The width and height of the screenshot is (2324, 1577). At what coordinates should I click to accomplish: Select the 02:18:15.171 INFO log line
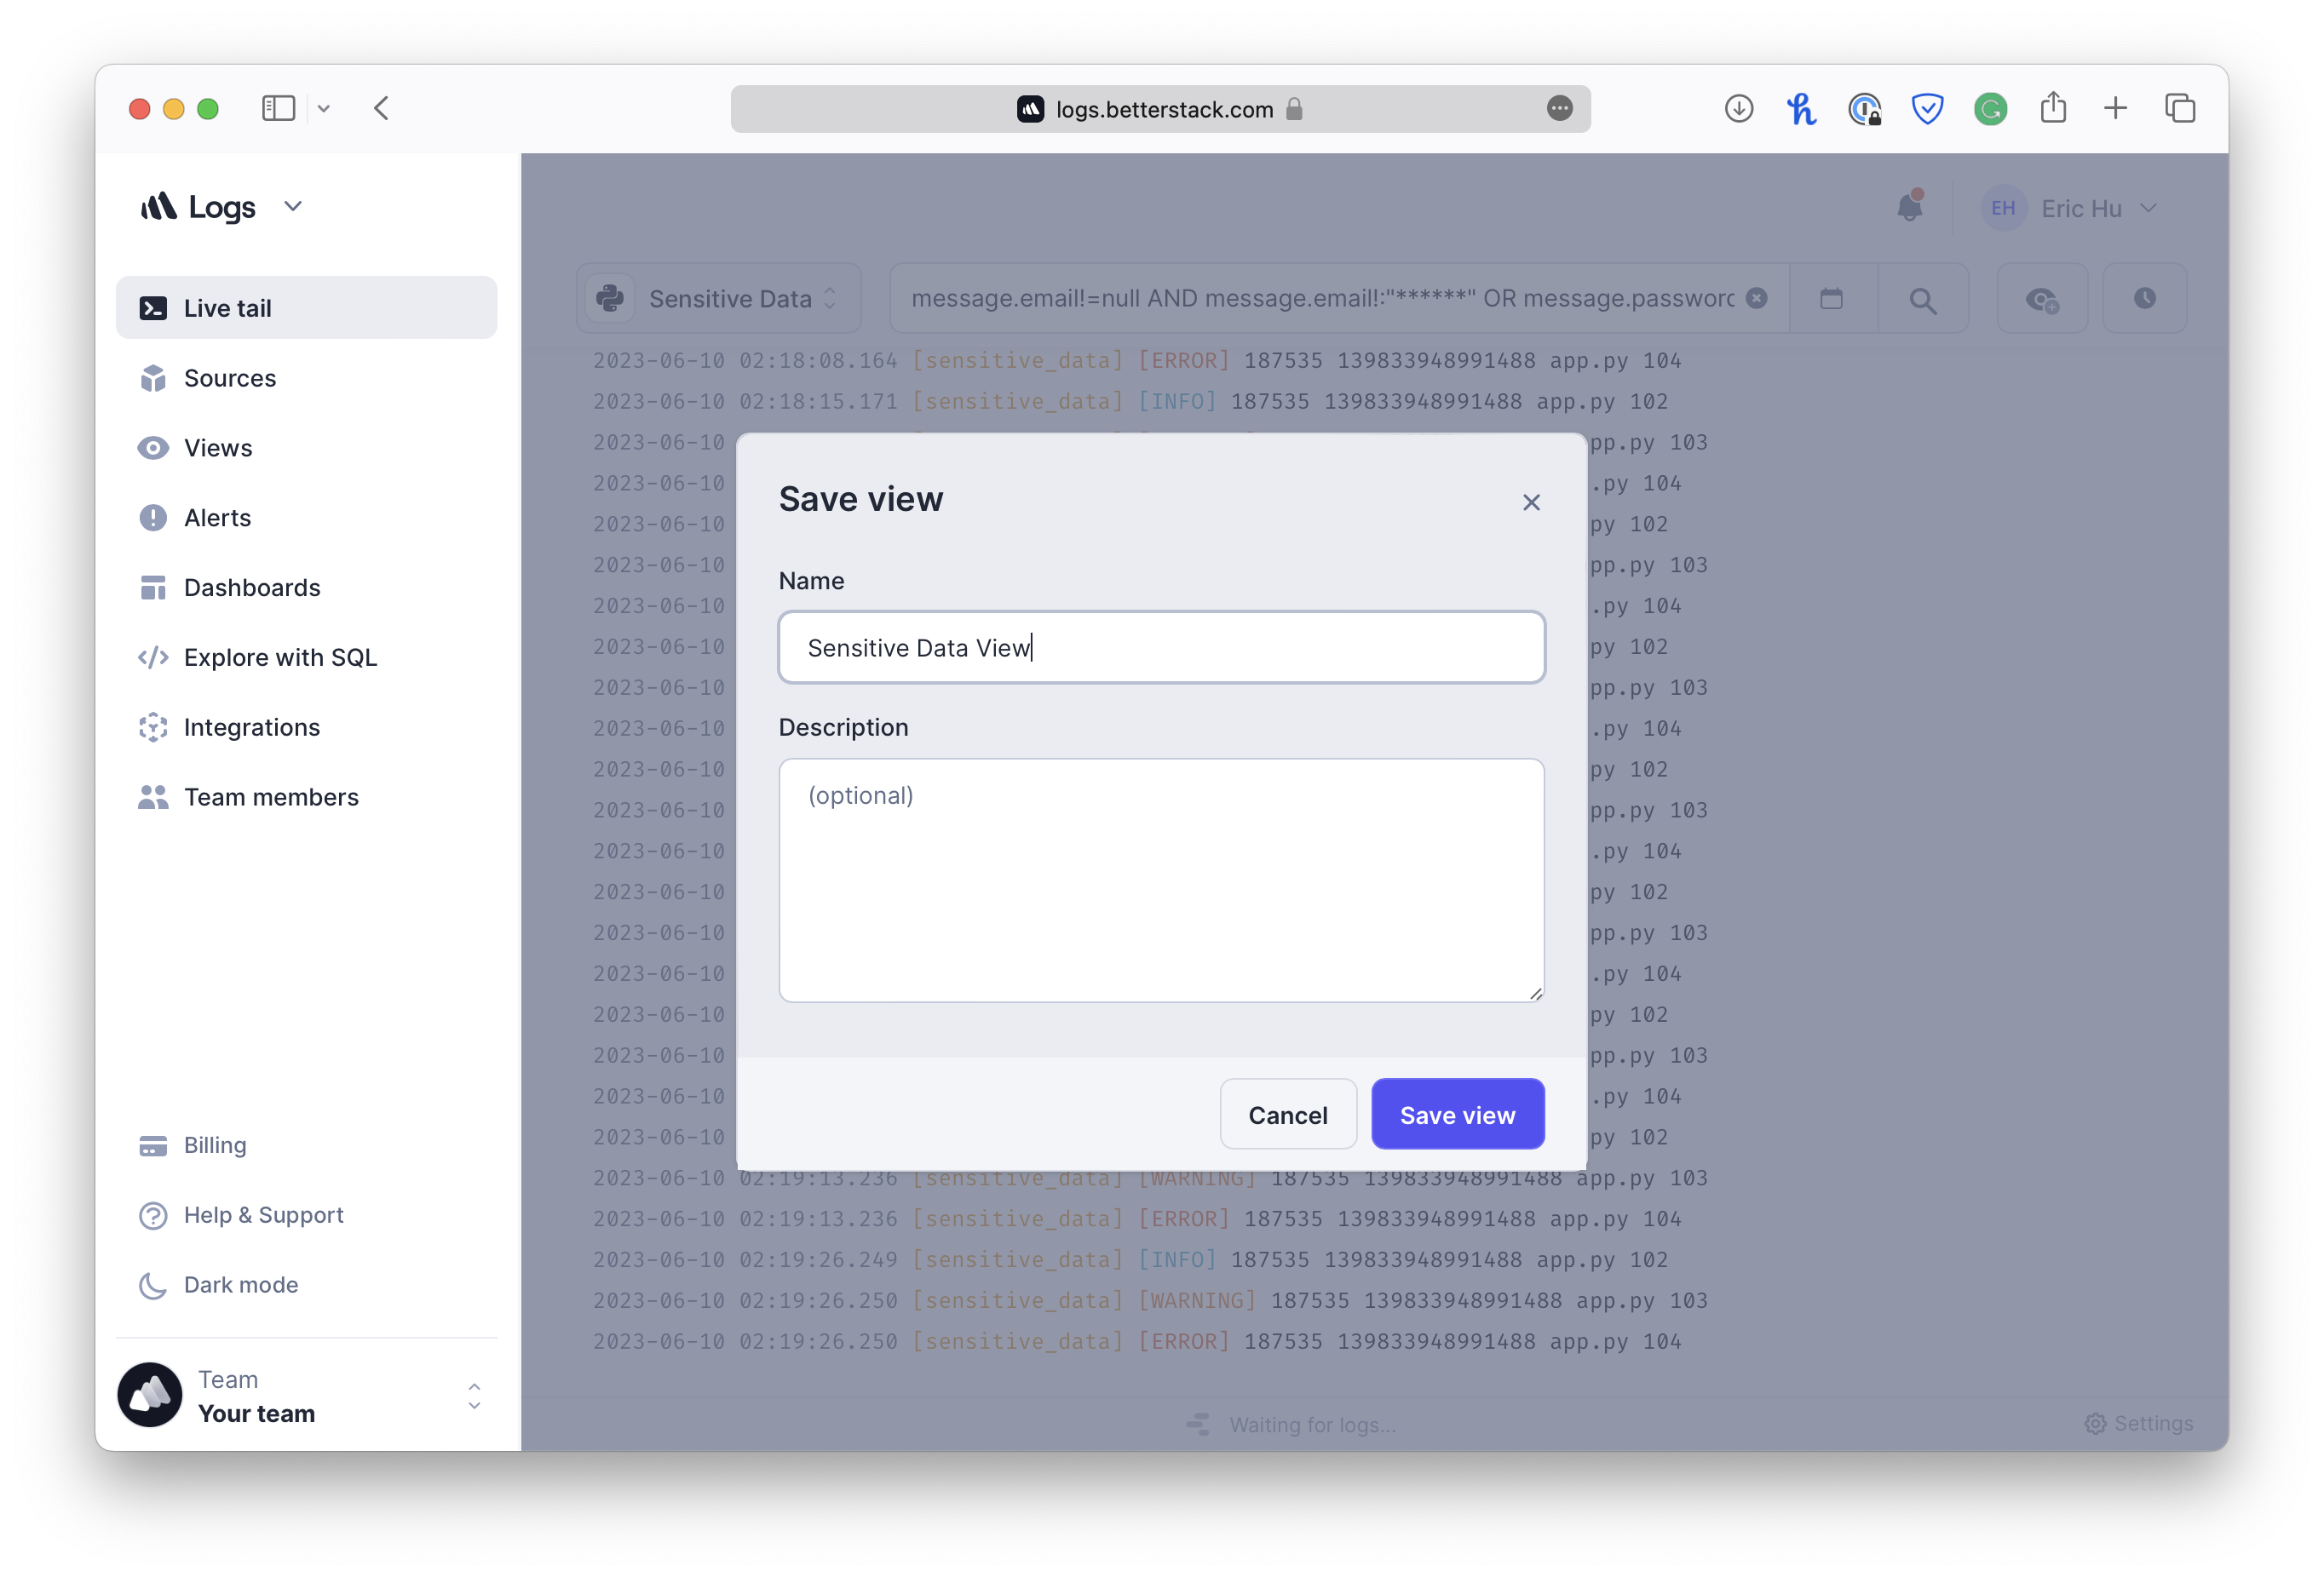1130,401
